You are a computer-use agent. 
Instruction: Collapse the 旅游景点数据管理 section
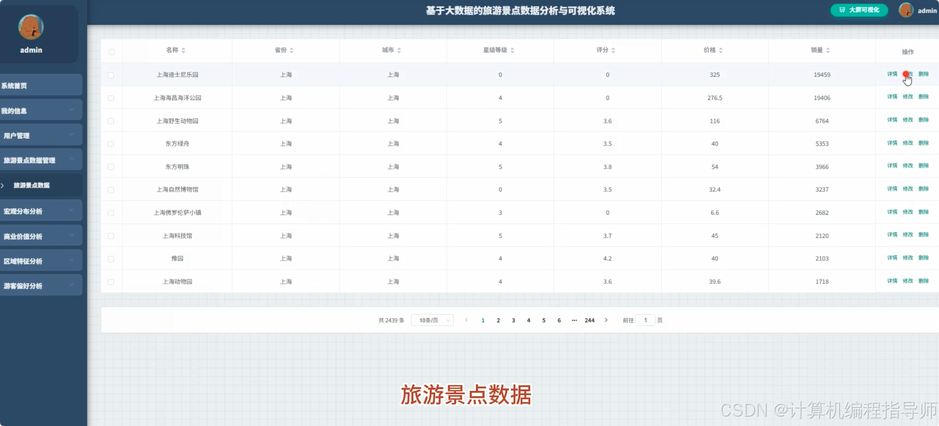click(x=41, y=160)
